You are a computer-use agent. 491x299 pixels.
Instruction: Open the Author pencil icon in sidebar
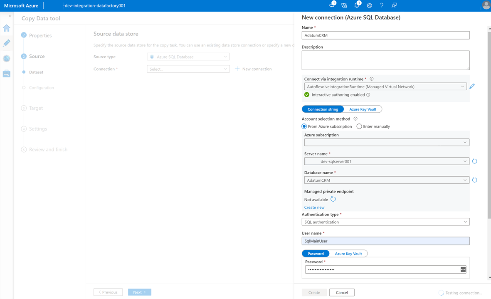(x=7, y=43)
